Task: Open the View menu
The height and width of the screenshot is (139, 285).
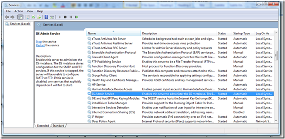Action: click(30, 11)
